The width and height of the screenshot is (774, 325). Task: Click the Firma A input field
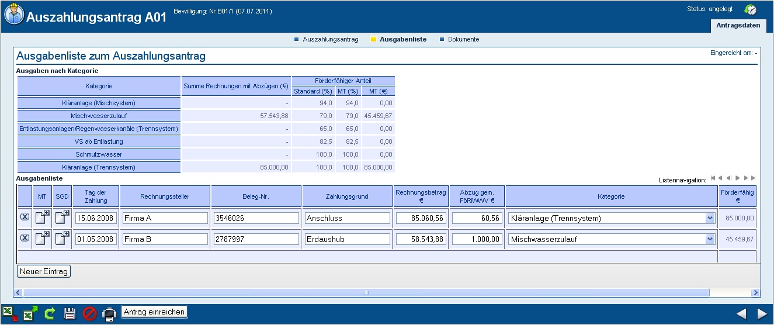[x=165, y=218]
